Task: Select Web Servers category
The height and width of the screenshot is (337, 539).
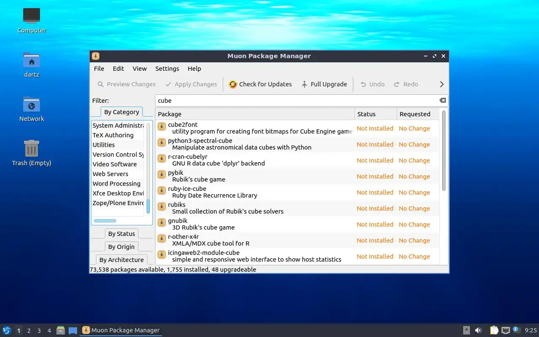Action: [x=118, y=174]
